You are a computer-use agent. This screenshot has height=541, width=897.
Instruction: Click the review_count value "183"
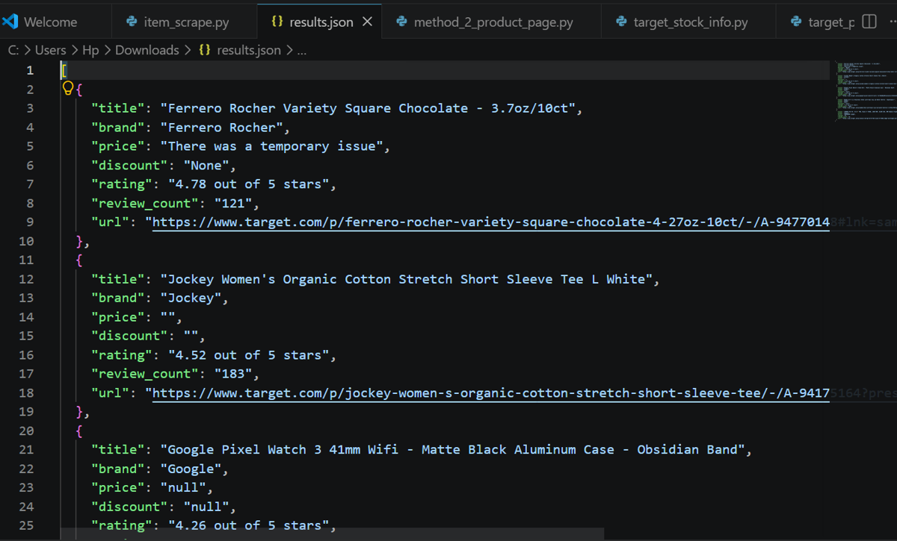pyautogui.click(x=233, y=374)
